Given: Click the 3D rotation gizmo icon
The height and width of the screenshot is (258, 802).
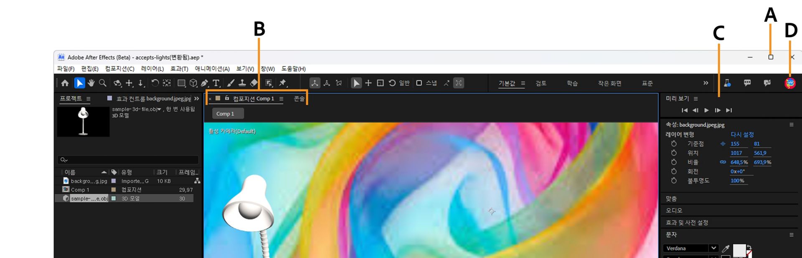Looking at the screenshot, I should click(392, 83).
